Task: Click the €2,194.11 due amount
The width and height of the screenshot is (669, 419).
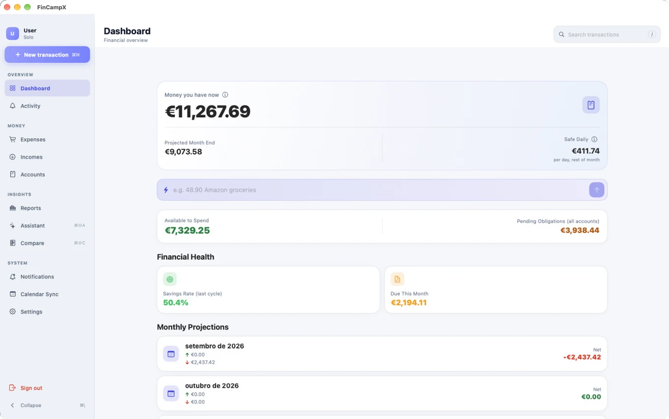Action: point(409,303)
